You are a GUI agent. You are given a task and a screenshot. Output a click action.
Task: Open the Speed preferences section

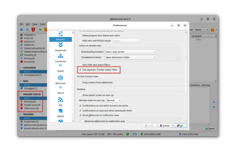pos(60,68)
